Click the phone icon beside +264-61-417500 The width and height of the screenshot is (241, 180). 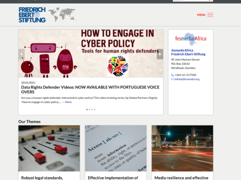tap(172, 75)
